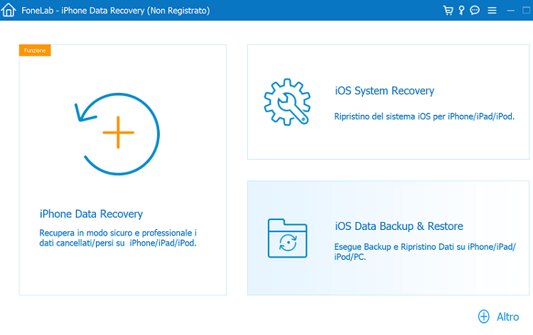Screen dimensions: 533x335
Task: Click the gear and wrench icon
Action: (286, 101)
